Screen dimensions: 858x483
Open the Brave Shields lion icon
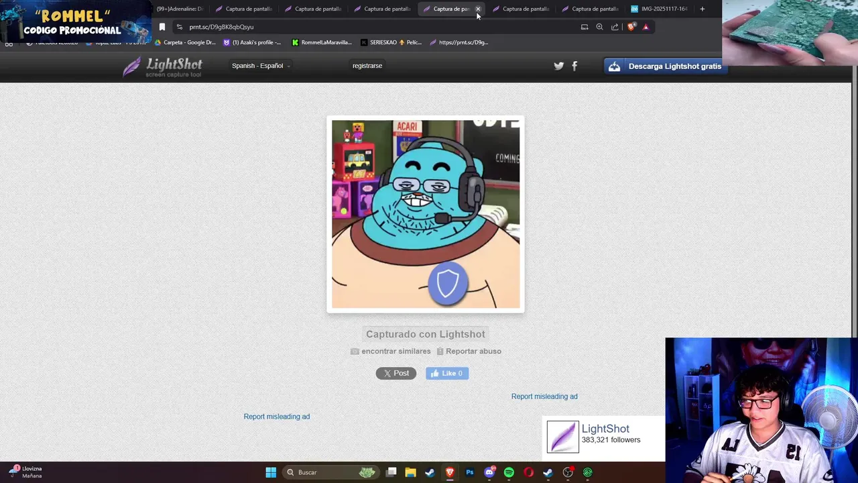coord(631,27)
